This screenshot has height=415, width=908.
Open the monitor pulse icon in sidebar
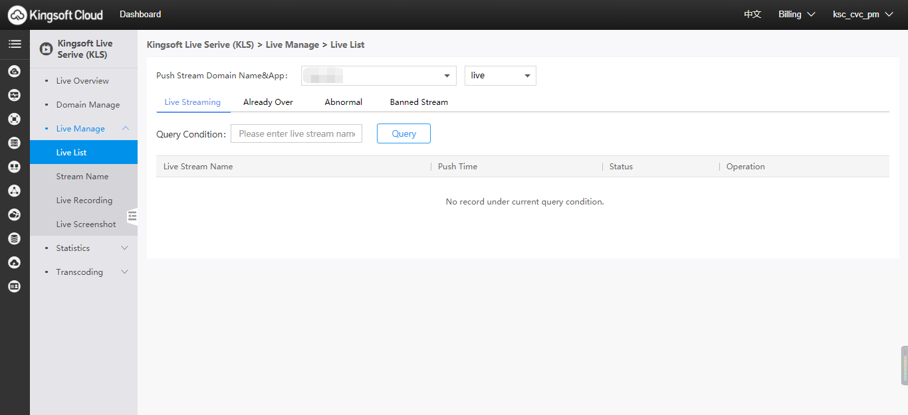pos(14,95)
